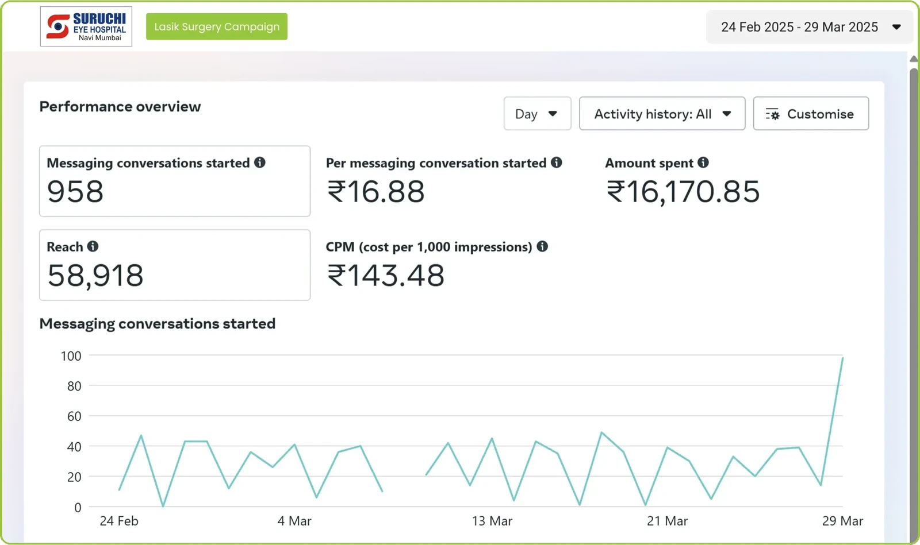This screenshot has height=545, width=920.
Task: Click info icon beside Amount spent
Action: 703,163
